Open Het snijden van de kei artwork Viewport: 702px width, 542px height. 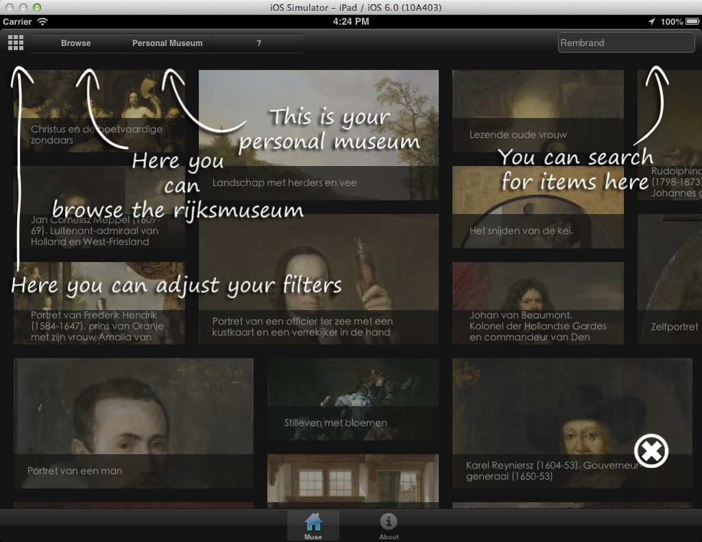(538, 207)
